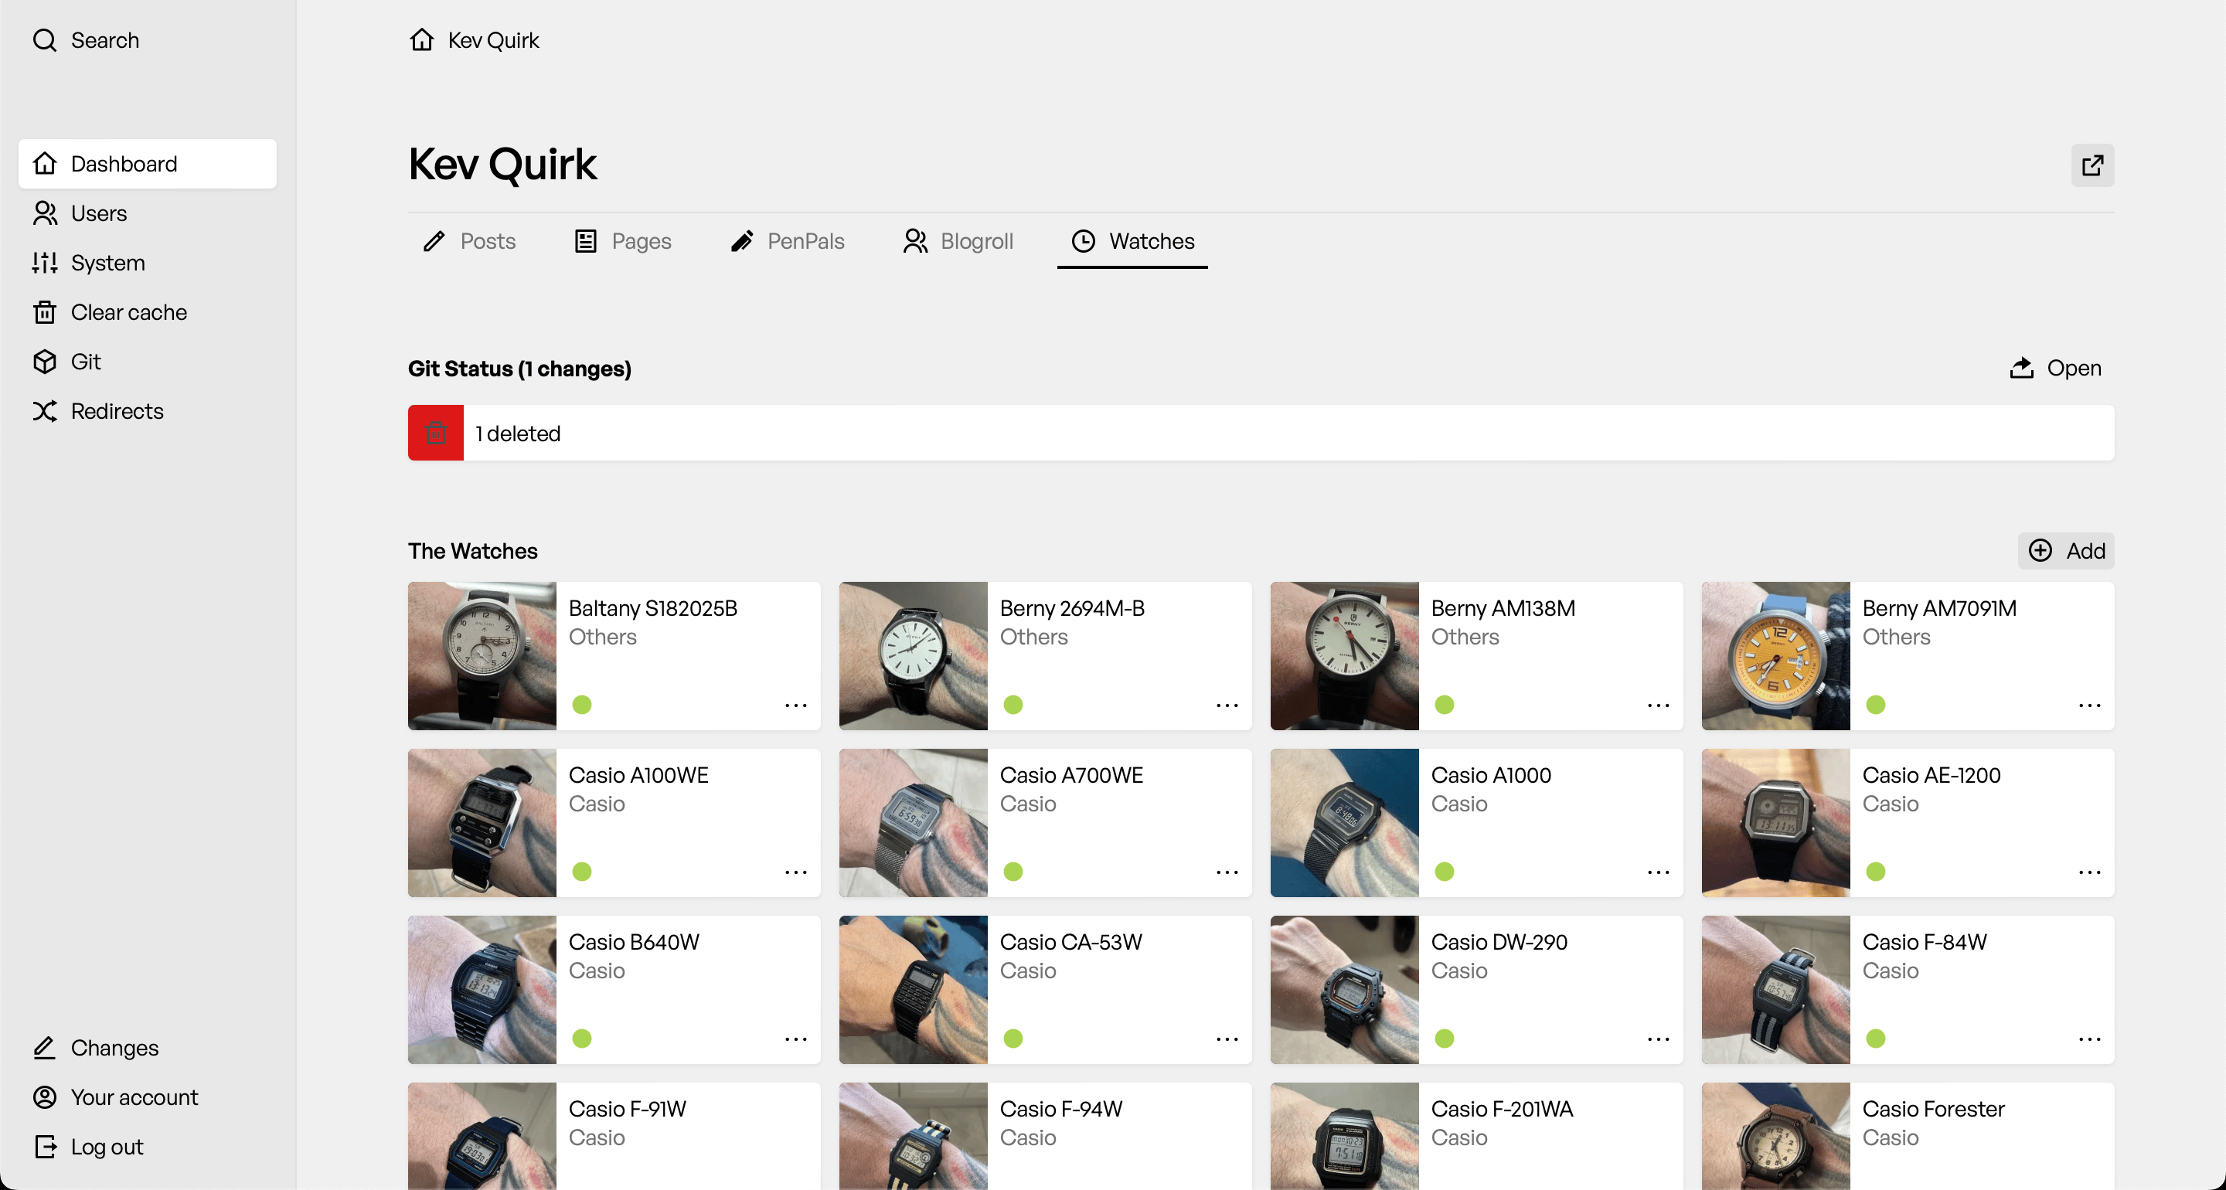2226x1190 pixels.
Task: Select the Watches tab
Action: [1133, 241]
